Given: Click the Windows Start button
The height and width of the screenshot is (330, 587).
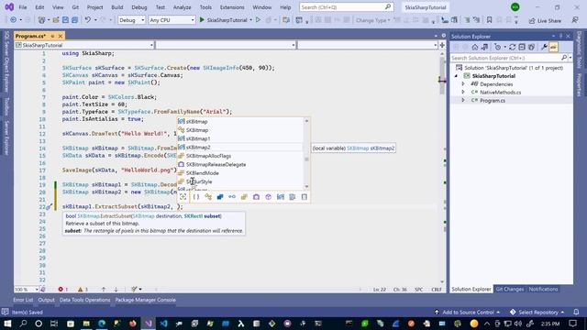Looking at the screenshot, I should [x=7, y=324].
